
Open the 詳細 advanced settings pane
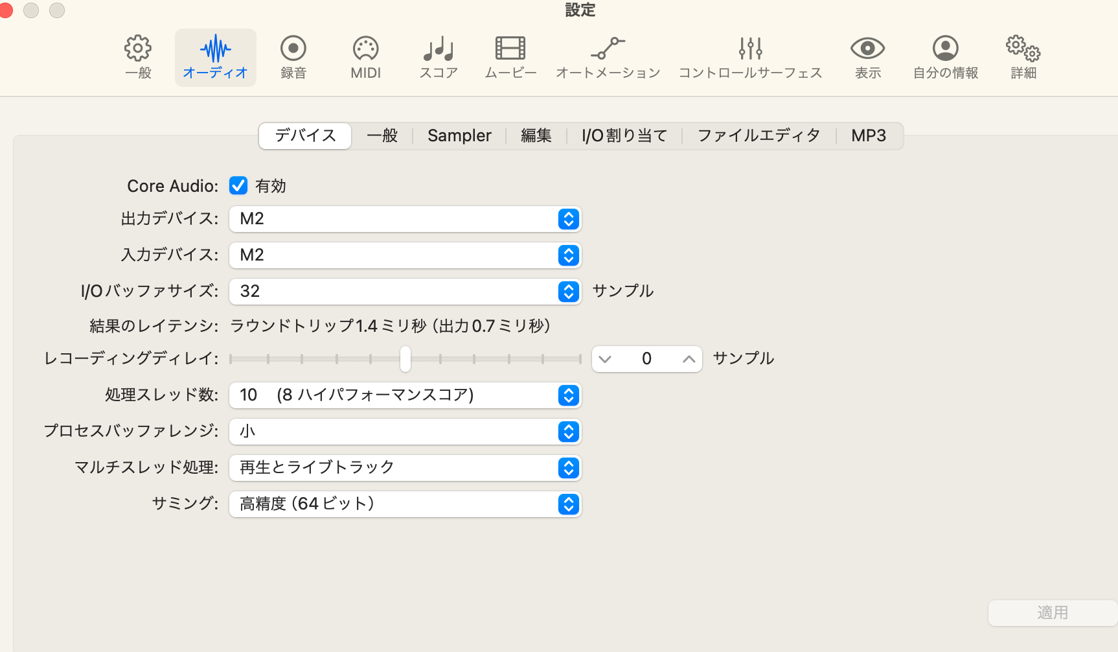[x=1023, y=57]
